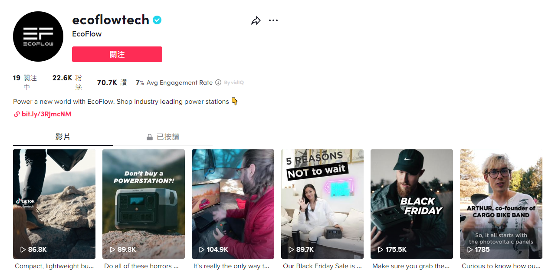Click the EcoFlow profile avatar logo
Viewport: 545px width, 270px height.
click(38, 36)
